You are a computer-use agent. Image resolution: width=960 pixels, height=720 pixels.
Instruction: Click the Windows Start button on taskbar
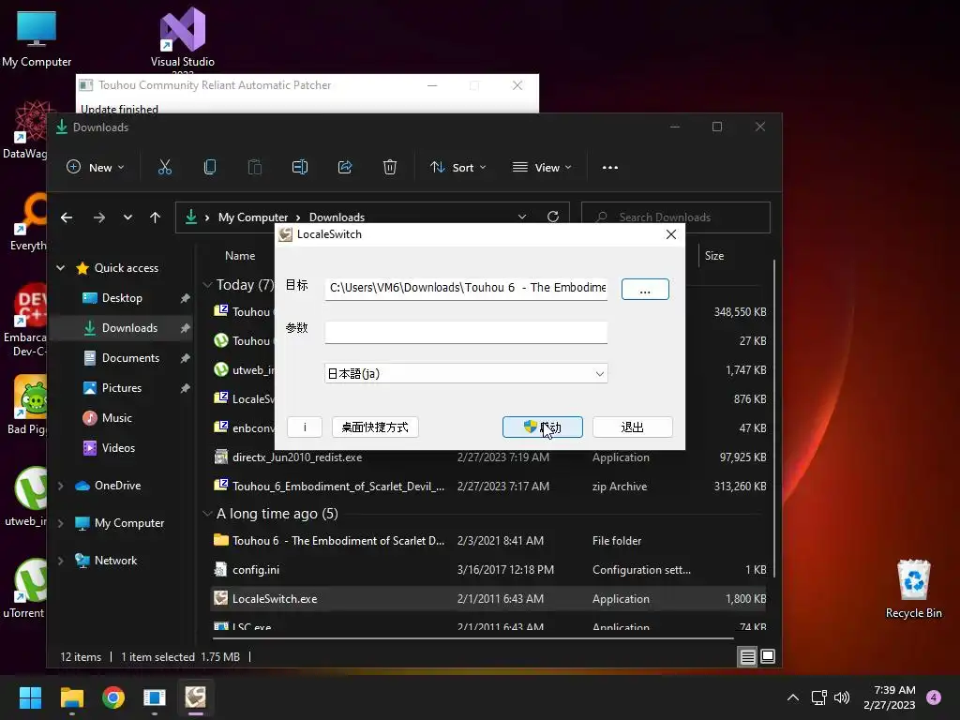(x=30, y=697)
